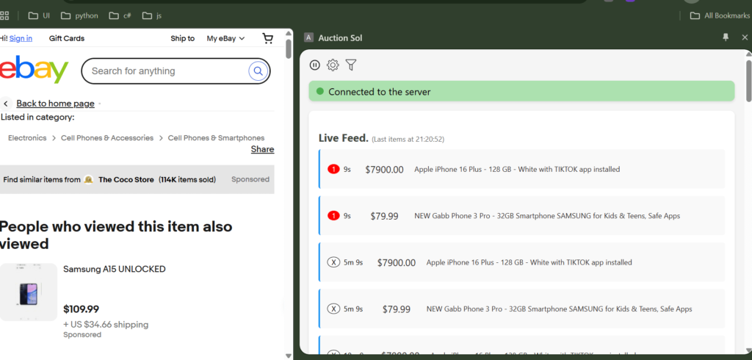Image resolution: width=752 pixels, height=360 pixels.
Task: Open the browser apps grid icon
Action: (4, 15)
